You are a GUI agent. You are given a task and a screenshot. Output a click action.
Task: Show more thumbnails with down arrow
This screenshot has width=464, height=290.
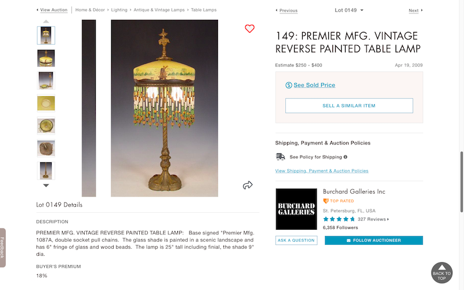46,186
